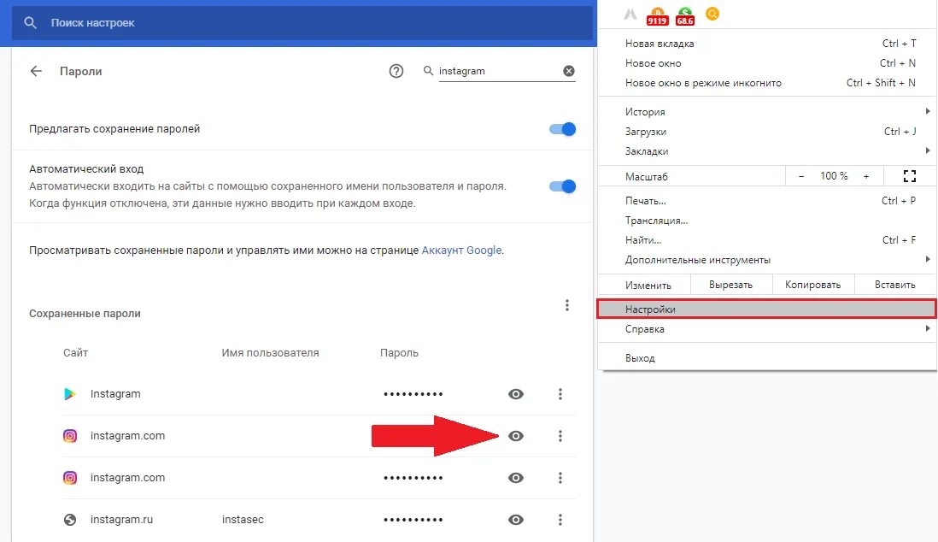Screen dimensions: 938x542
Task: Select Новая вкладка menu item
Action: click(767, 44)
